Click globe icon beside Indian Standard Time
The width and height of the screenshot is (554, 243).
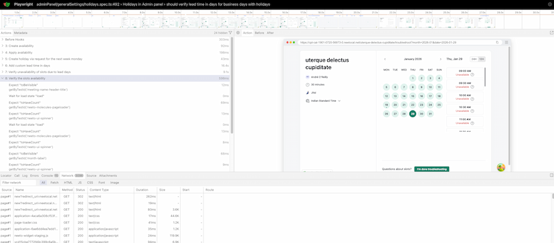307,101
